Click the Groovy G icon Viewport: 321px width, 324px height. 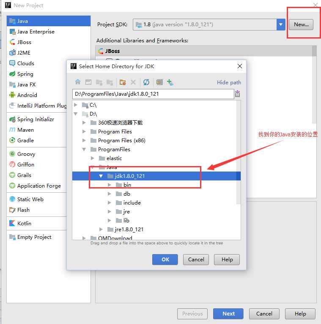pos(12,154)
